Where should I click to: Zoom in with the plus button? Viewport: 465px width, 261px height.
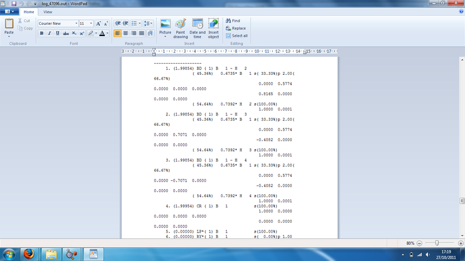461,243
